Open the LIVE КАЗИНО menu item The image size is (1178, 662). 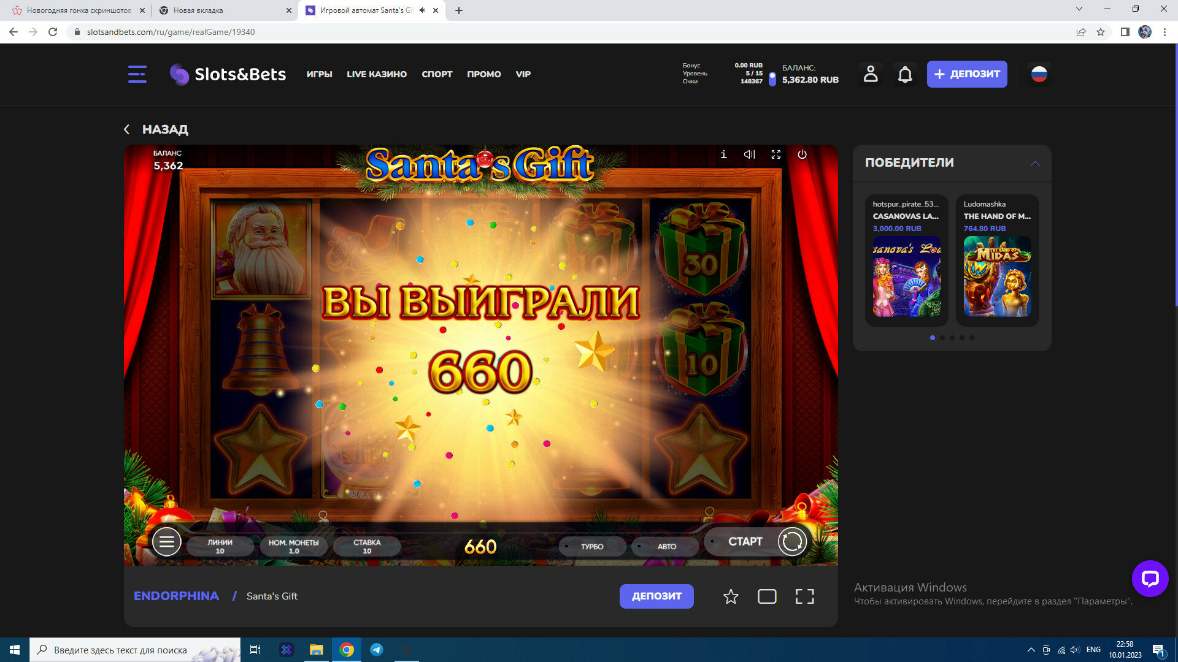coord(376,74)
